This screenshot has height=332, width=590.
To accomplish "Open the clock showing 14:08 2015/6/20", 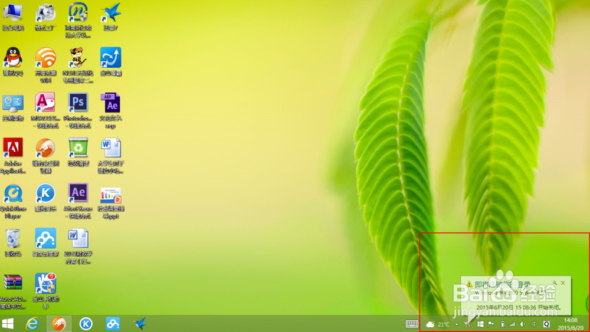I will pos(571,324).
